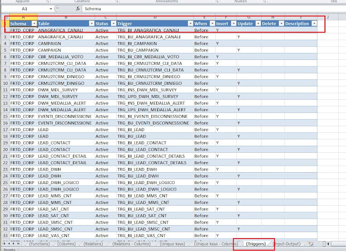Click the Name Box showing A1

[x=25, y=9]
